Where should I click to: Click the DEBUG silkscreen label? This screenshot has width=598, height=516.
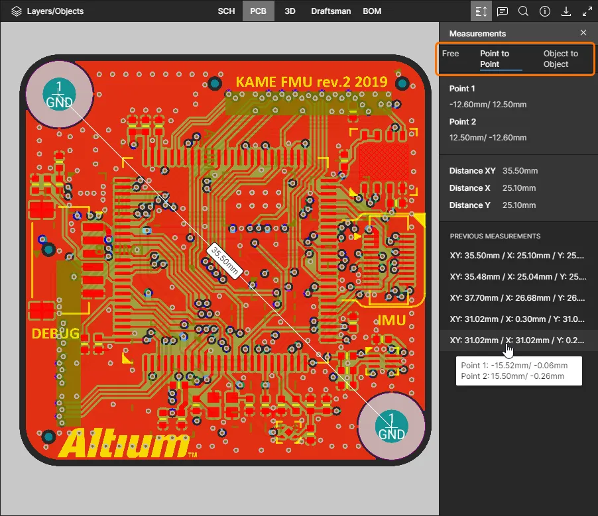point(55,333)
